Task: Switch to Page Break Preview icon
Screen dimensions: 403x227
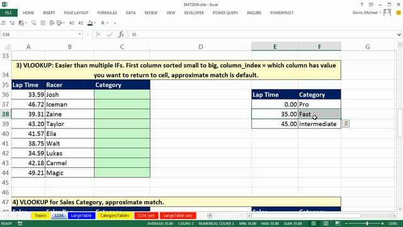Action: pyautogui.click(x=338, y=223)
